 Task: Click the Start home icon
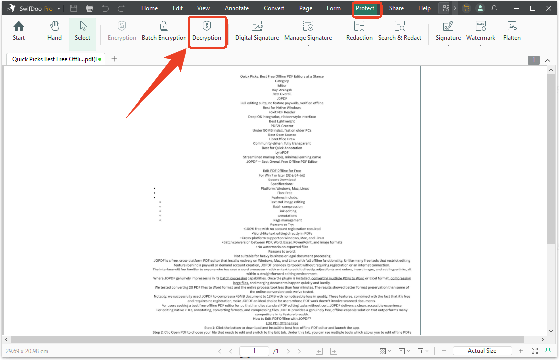click(x=18, y=26)
